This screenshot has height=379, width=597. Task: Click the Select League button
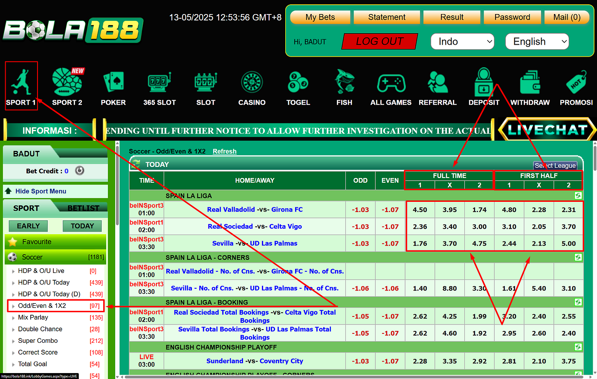pyautogui.click(x=555, y=166)
